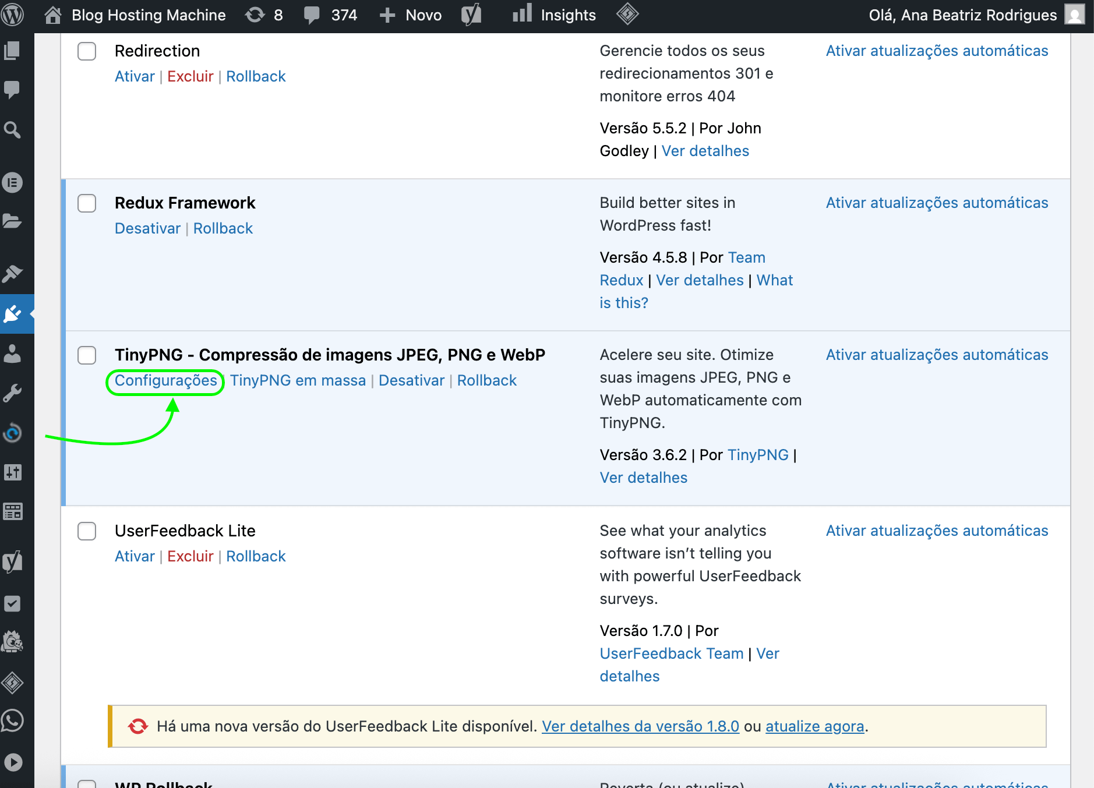
Task: Open pending updates via the refresh icon
Action: point(255,15)
